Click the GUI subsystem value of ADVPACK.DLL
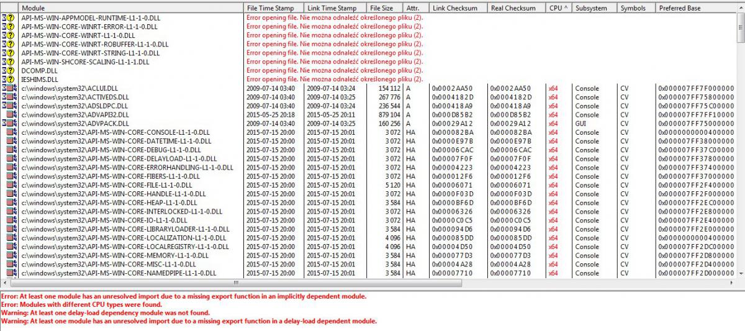This screenshot has height=331, width=745. pos(581,123)
